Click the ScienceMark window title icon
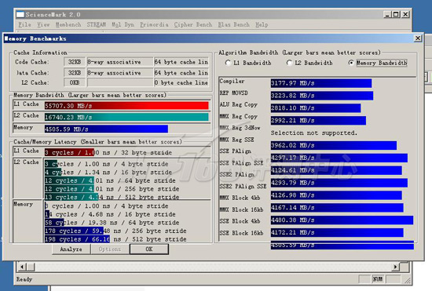The width and height of the screenshot is (432, 291). [x=20, y=15]
